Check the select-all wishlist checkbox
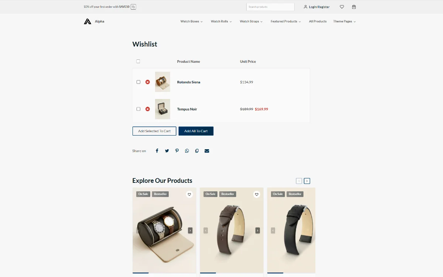 click(138, 61)
